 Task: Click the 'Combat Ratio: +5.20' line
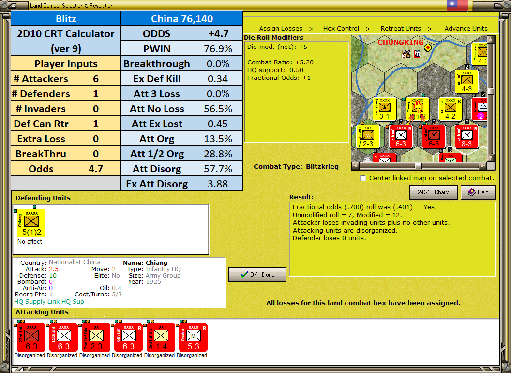(280, 62)
